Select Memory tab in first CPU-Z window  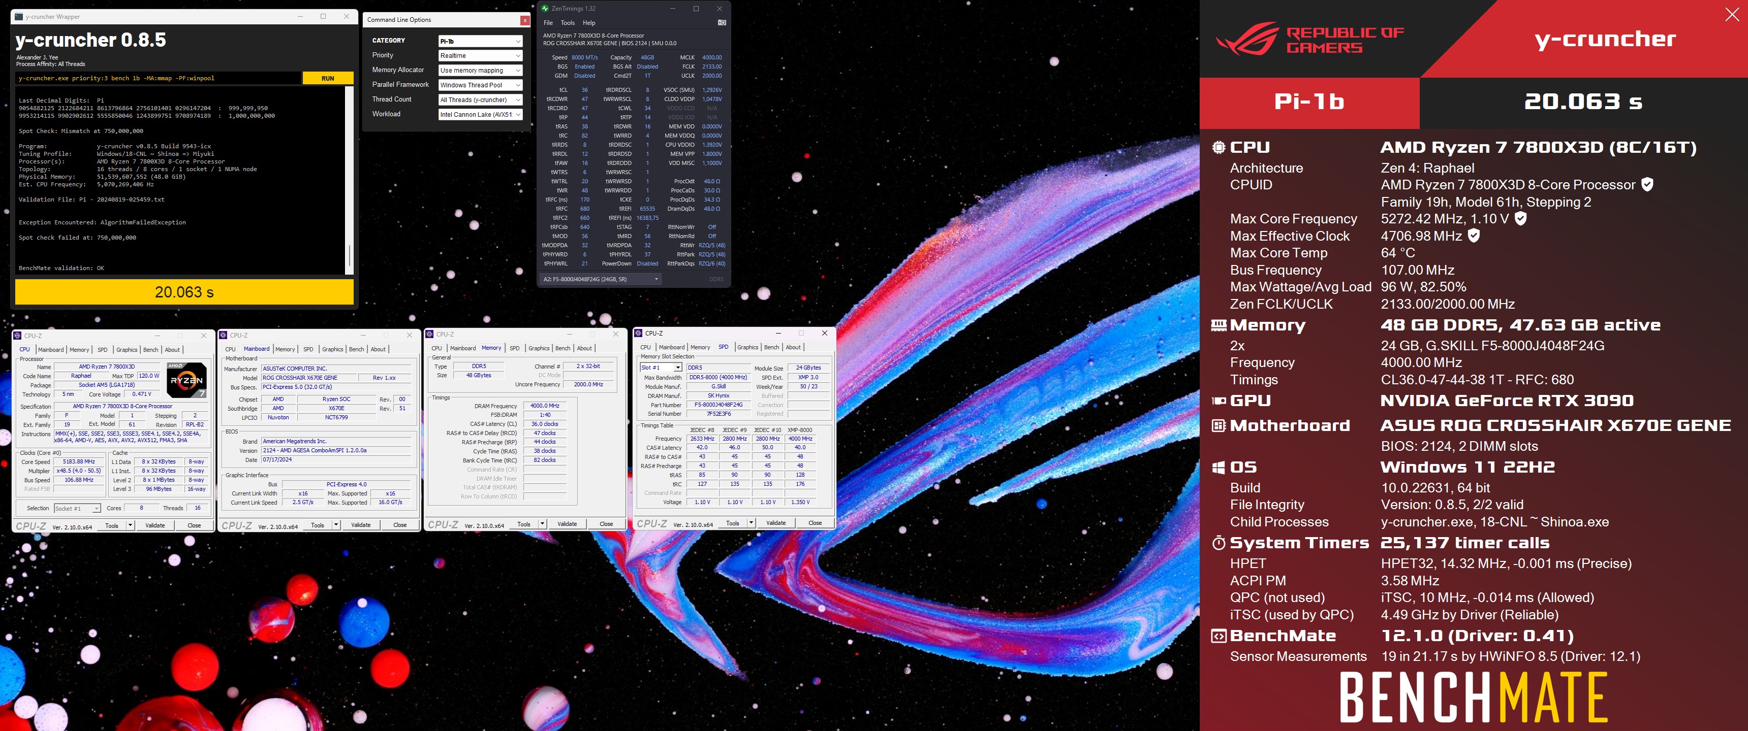pyautogui.click(x=79, y=350)
